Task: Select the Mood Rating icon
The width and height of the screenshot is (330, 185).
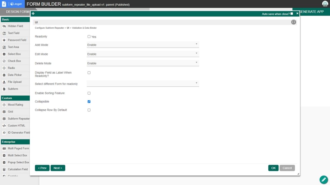Action: coord(4,105)
